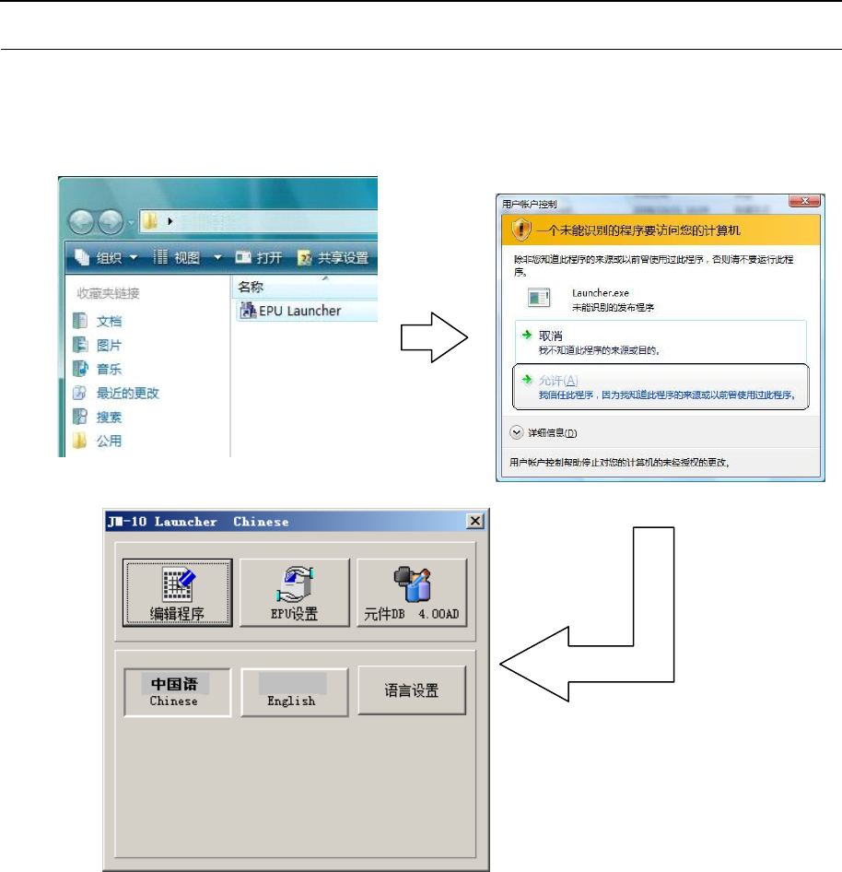
Task: Click 打开 open in the explorer toolbar
Action: coord(259,257)
